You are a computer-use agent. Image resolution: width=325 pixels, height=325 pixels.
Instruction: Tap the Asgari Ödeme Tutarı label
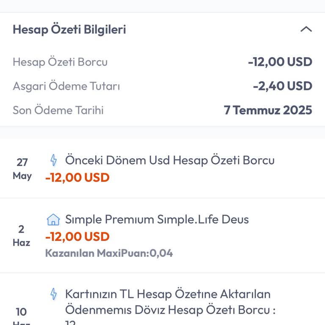(x=66, y=86)
